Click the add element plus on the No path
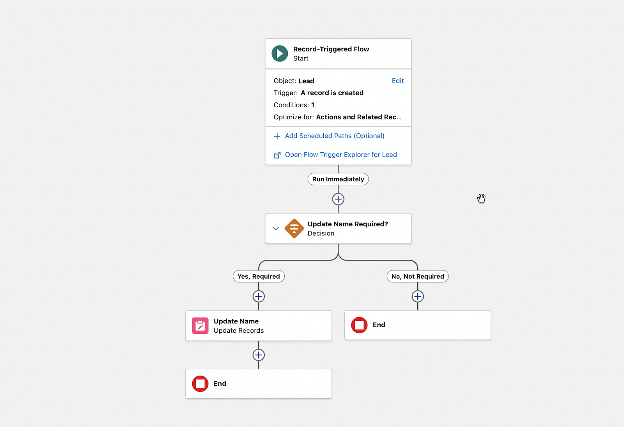The height and width of the screenshot is (427, 624). (x=417, y=296)
